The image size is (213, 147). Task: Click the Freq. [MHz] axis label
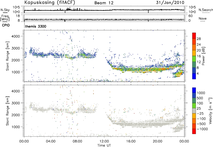(x=5, y=18)
